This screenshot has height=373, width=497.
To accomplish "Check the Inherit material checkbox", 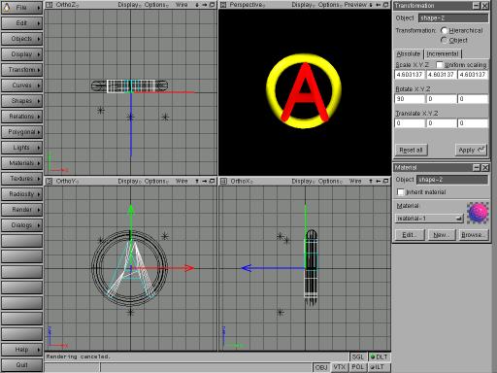I will [x=401, y=192].
